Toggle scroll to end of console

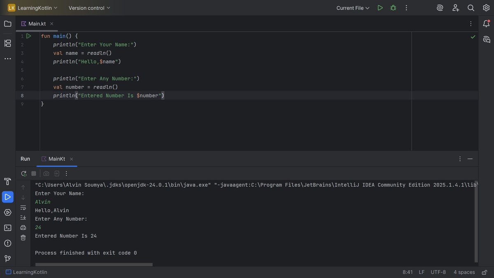(23, 217)
